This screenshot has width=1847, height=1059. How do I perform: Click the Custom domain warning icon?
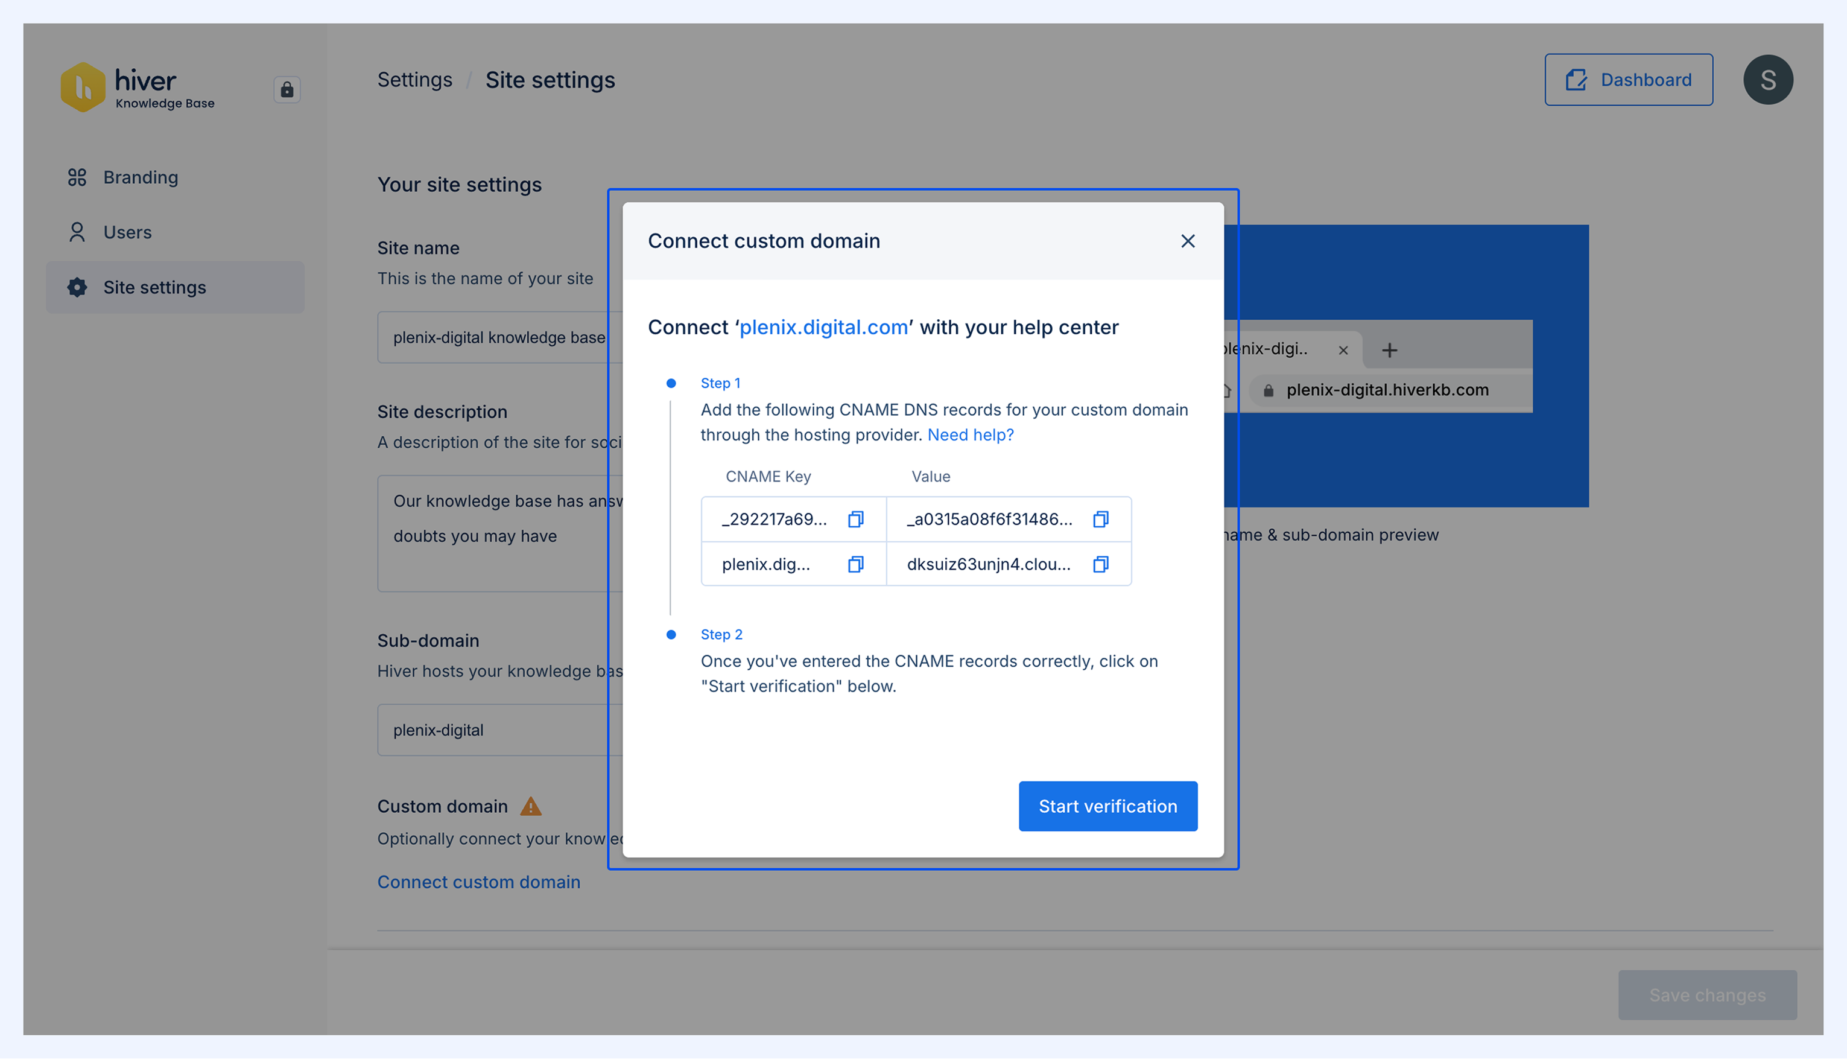pyautogui.click(x=531, y=806)
